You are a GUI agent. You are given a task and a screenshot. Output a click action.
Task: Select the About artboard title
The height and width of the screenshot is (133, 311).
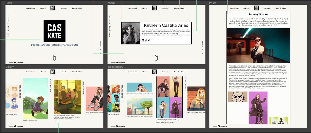pyautogui.click(x=111, y=3)
